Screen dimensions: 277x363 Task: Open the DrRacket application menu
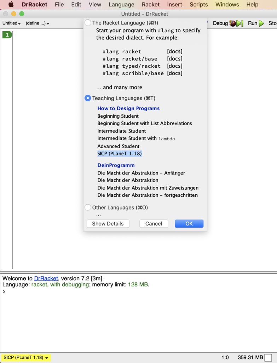(x=34, y=4)
